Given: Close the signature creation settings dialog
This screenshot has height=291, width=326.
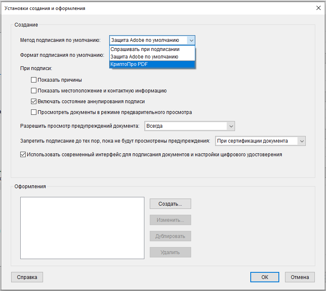Looking at the screenshot, I should [x=318, y=8].
